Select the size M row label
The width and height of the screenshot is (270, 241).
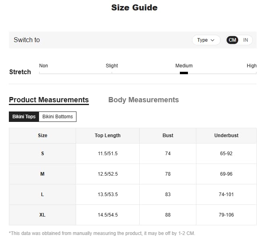click(x=43, y=174)
